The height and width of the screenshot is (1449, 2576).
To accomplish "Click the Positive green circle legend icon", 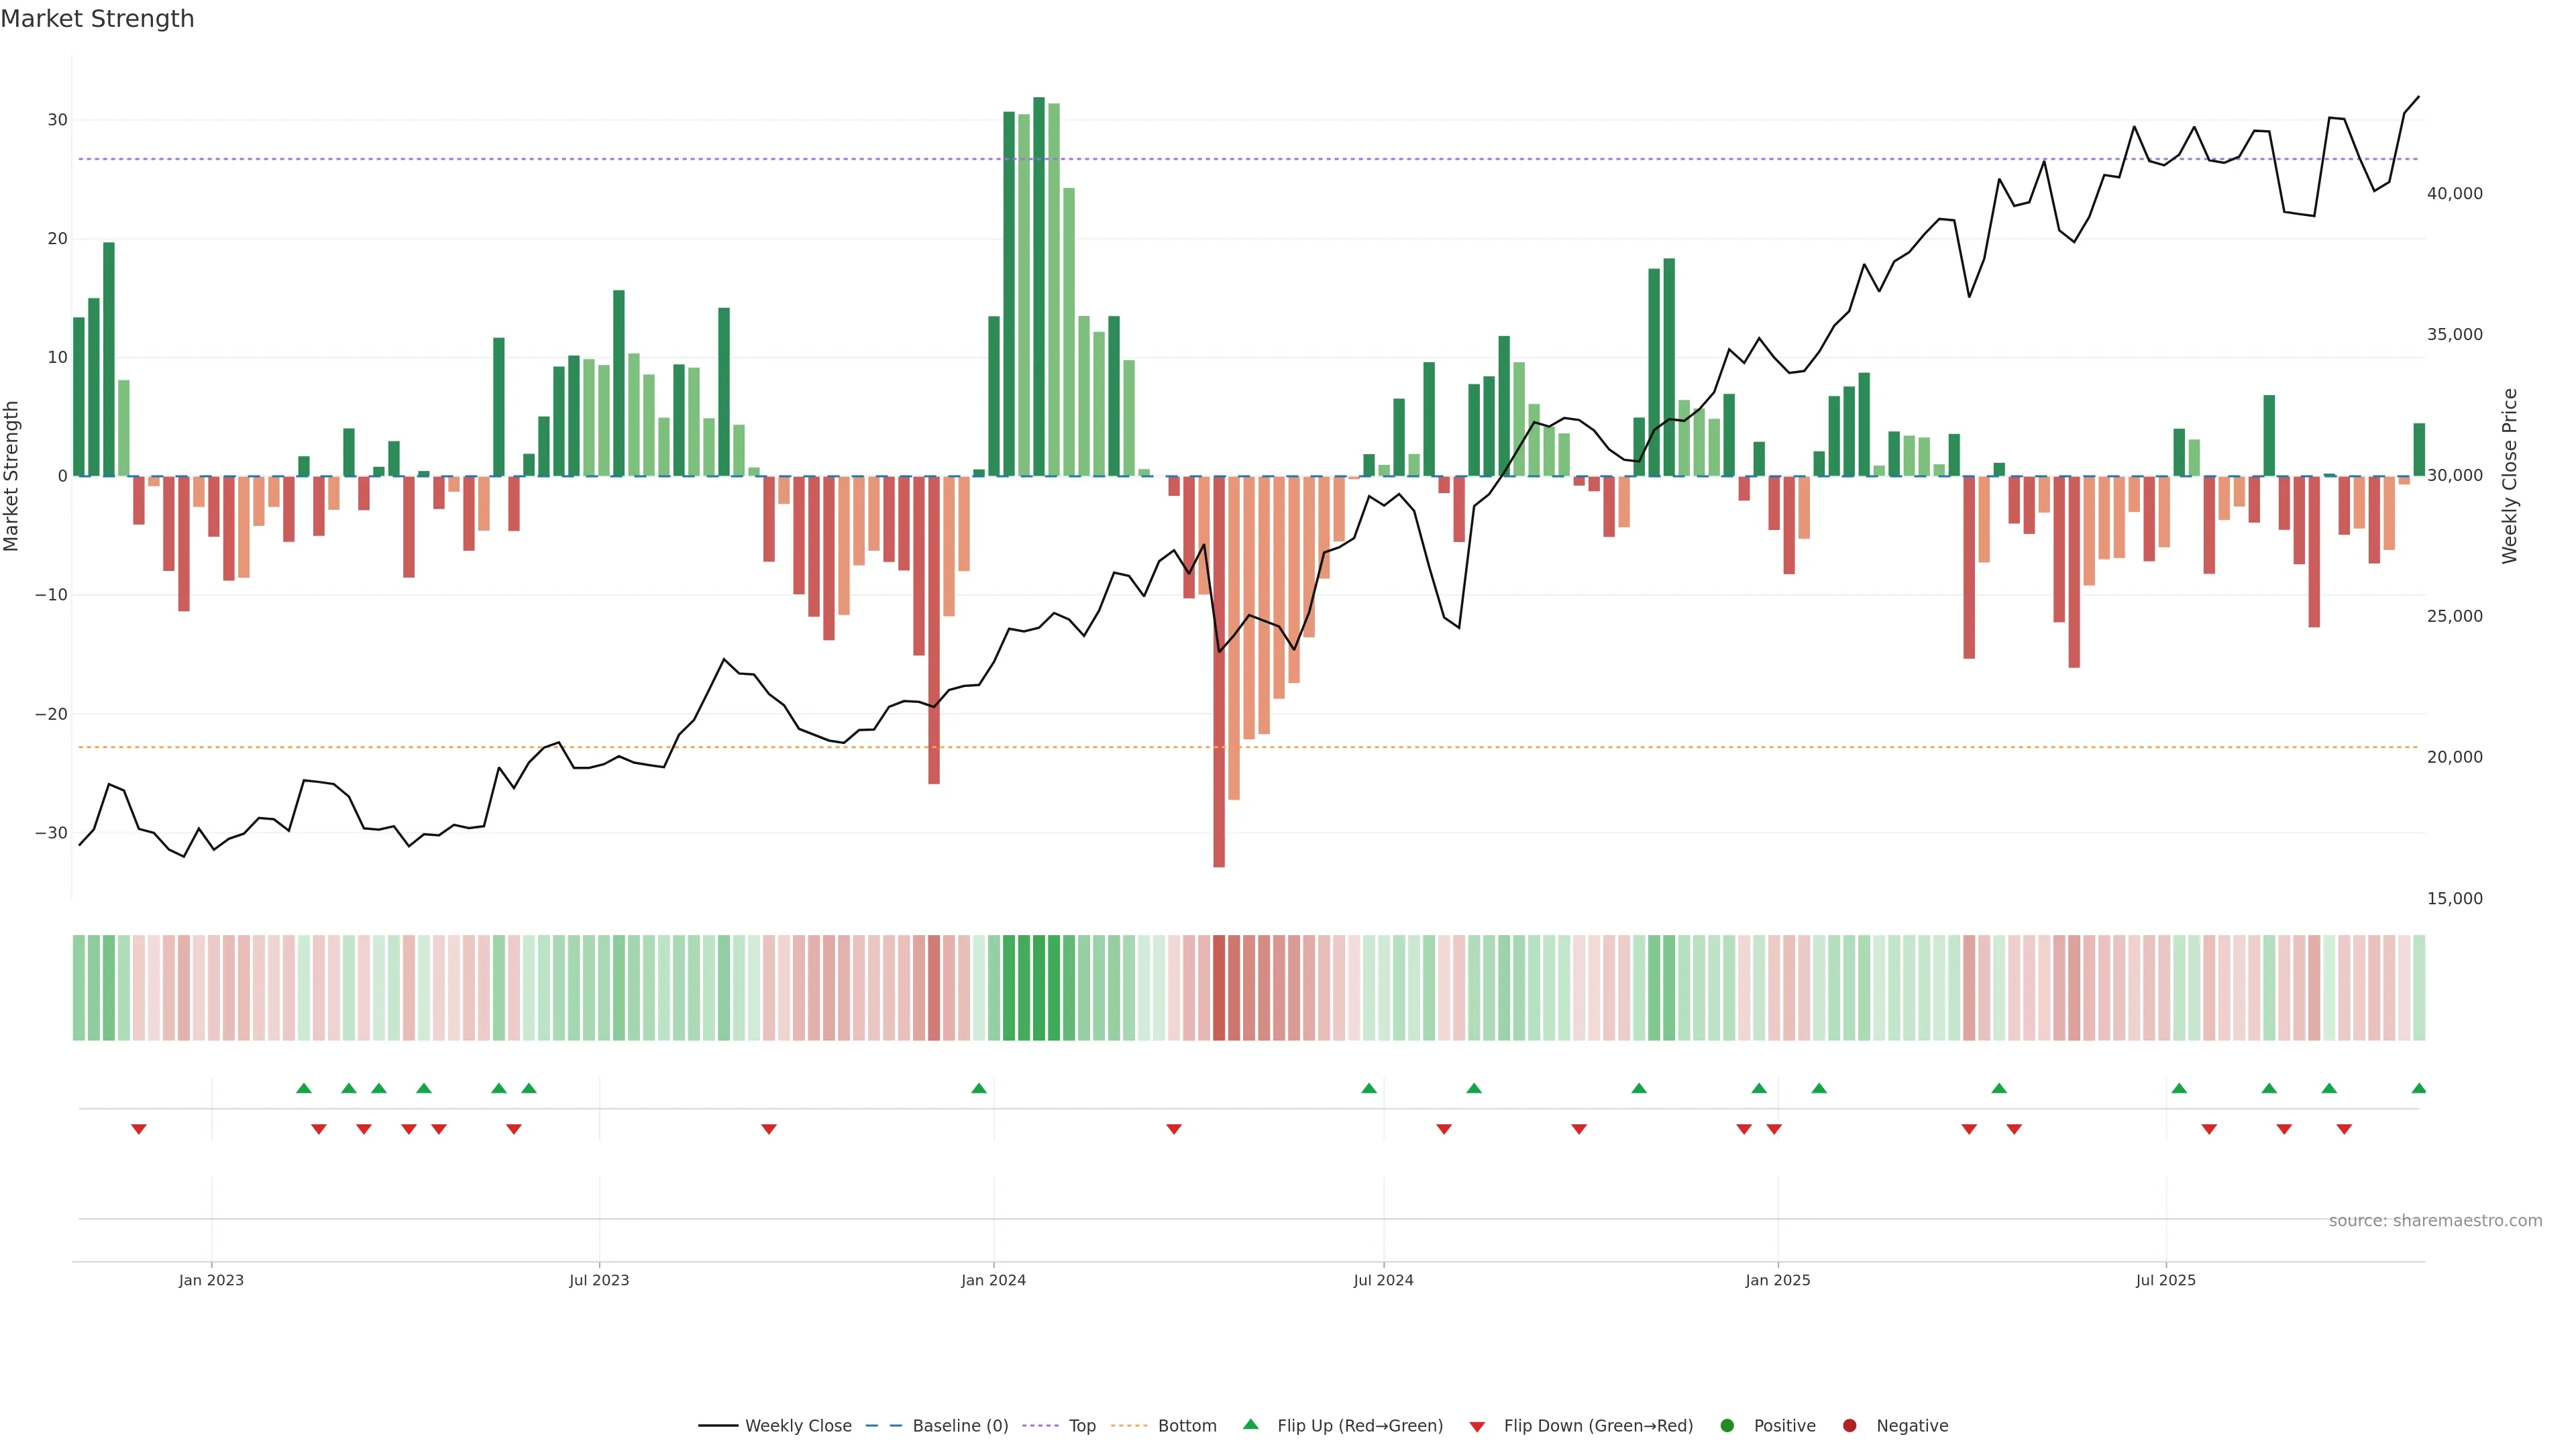I will tap(1727, 1426).
